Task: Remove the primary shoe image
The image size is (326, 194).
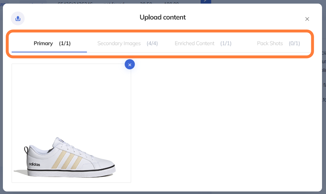Action: click(x=130, y=64)
